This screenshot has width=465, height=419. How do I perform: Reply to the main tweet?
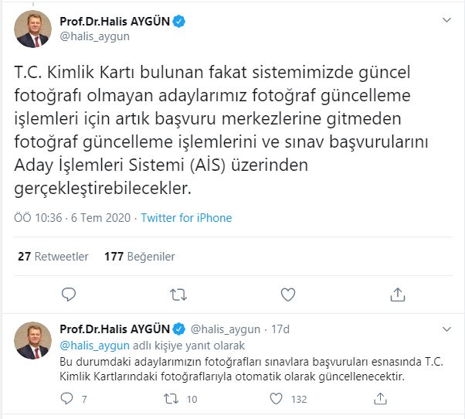pyautogui.click(x=69, y=295)
